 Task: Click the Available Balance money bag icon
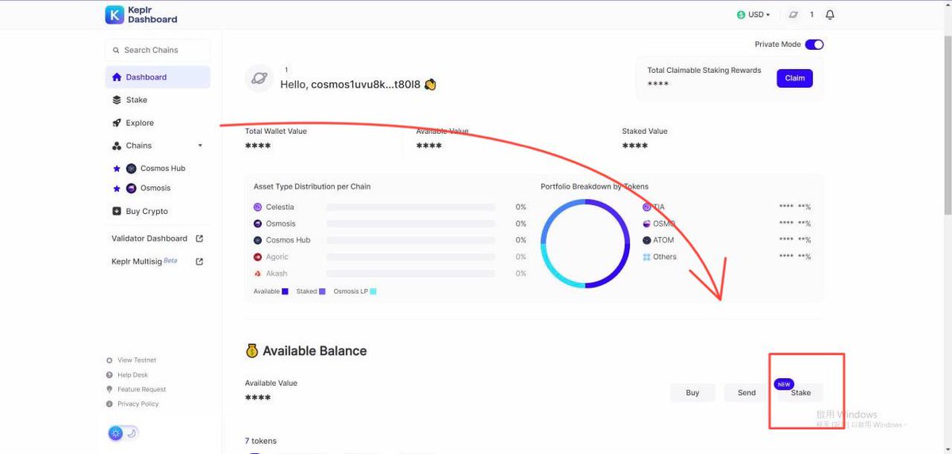pos(251,350)
